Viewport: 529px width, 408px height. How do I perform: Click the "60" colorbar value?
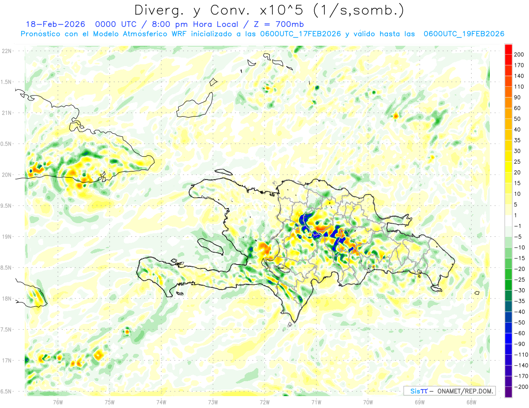point(518,108)
